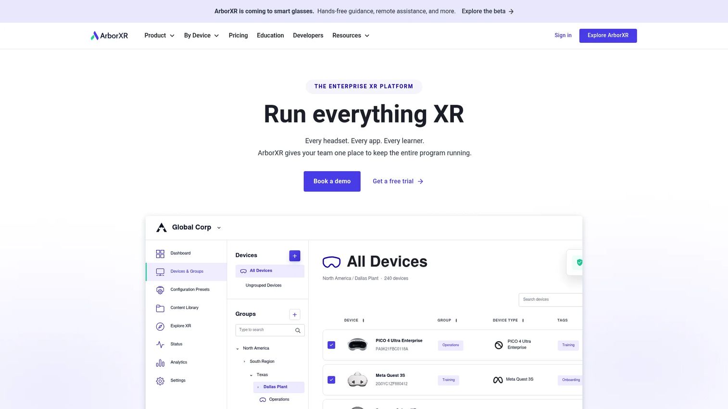
Task: Add a new group with plus icon
Action: point(295,314)
